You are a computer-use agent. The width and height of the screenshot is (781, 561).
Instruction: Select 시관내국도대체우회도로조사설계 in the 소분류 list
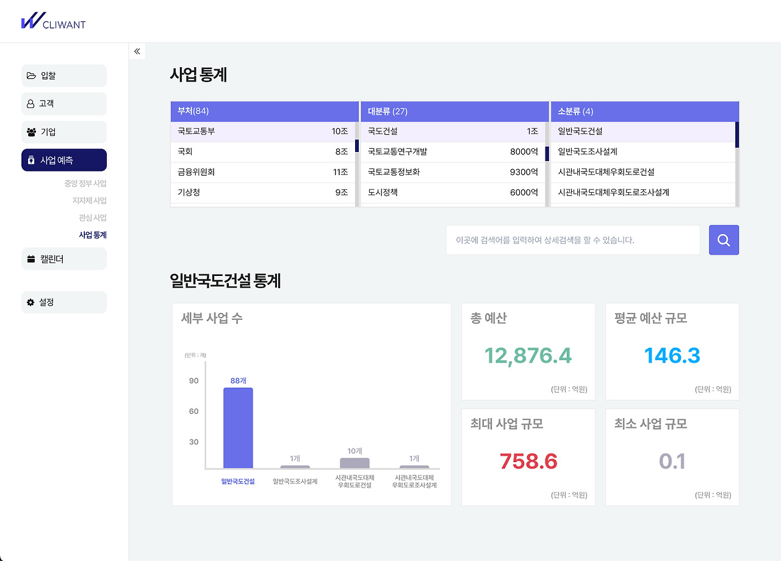(x=643, y=192)
